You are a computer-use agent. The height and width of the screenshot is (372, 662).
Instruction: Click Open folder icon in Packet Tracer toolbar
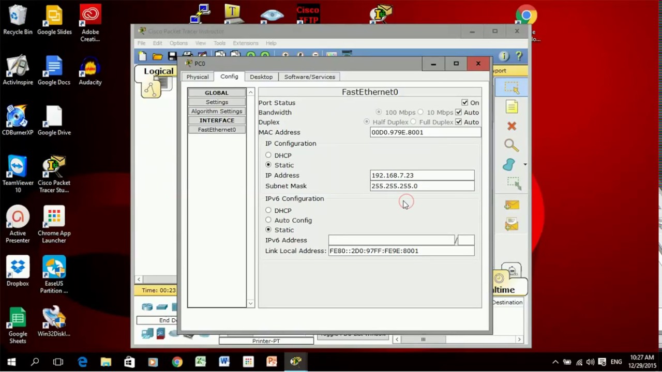click(x=158, y=56)
